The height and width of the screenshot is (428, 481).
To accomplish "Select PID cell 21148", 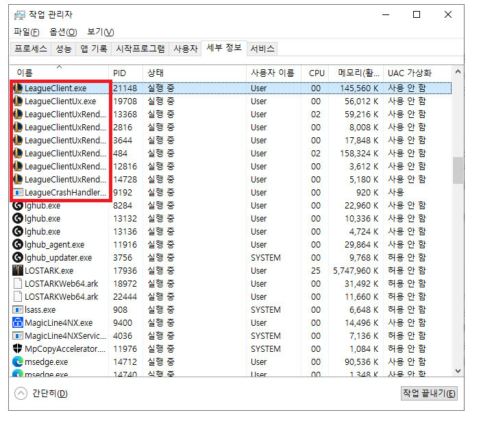I will pyautogui.click(x=125, y=88).
